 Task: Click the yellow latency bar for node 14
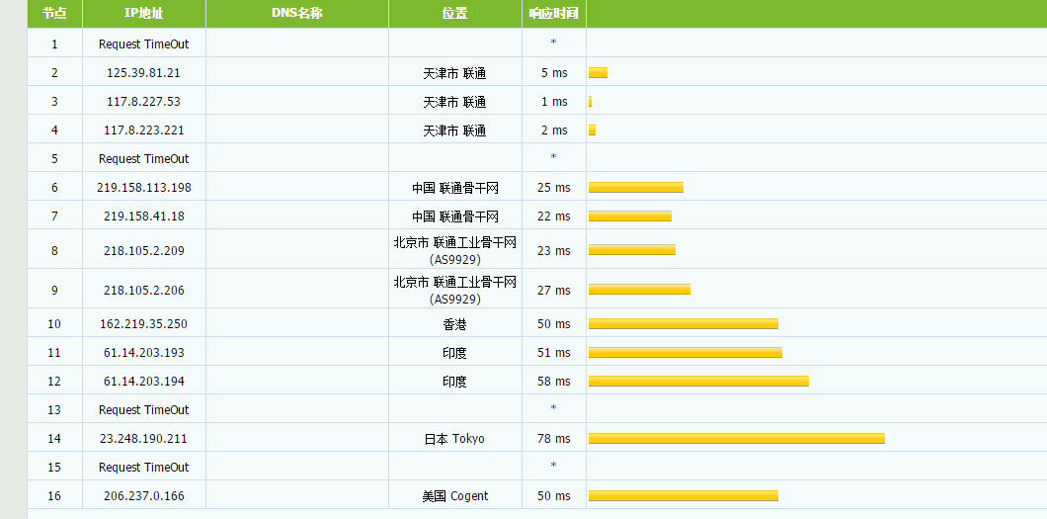pos(737,439)
